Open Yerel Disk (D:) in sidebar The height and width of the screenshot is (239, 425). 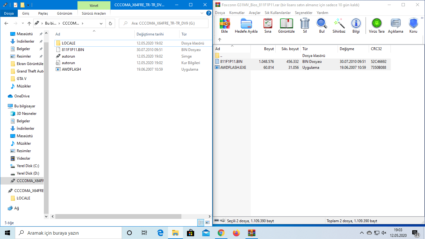coord(28,173)
